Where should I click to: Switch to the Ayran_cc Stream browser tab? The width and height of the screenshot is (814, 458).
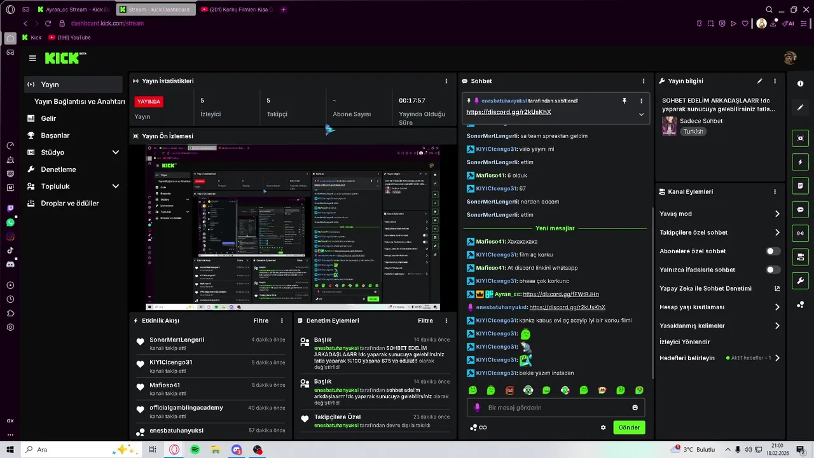[74, 10]
